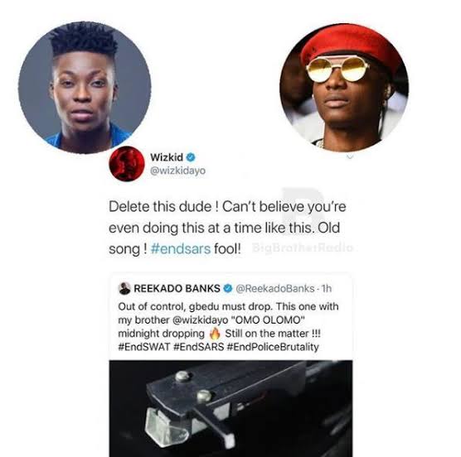461x457 pixels.
Task: Open the @ReekadoBanks handle
Action: [275, 289]
